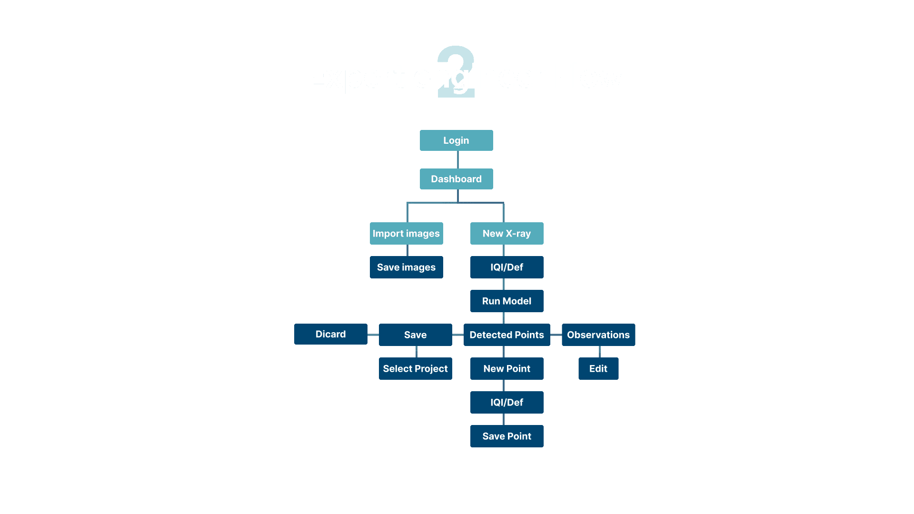Toggle the Discard action node
914x514 pixels.
(330, 334)
